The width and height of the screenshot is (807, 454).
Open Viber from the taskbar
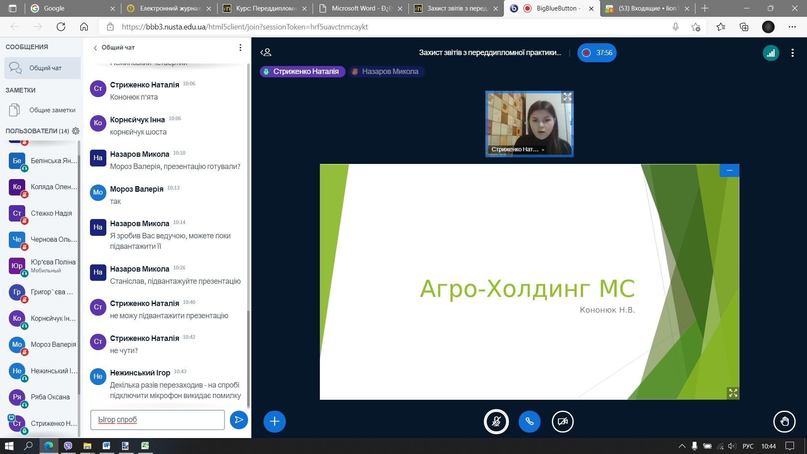[68, 446]
